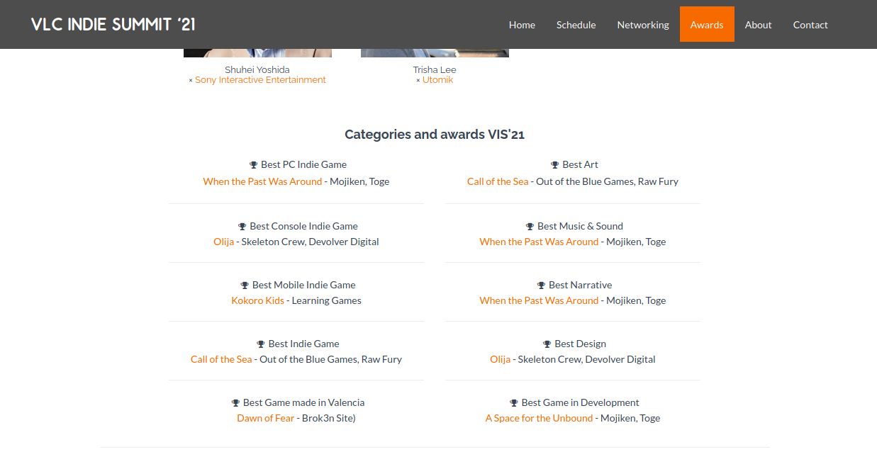Screen dimensions: 877x452
Task: Click the Best Design category title
Action: point(580,344)
